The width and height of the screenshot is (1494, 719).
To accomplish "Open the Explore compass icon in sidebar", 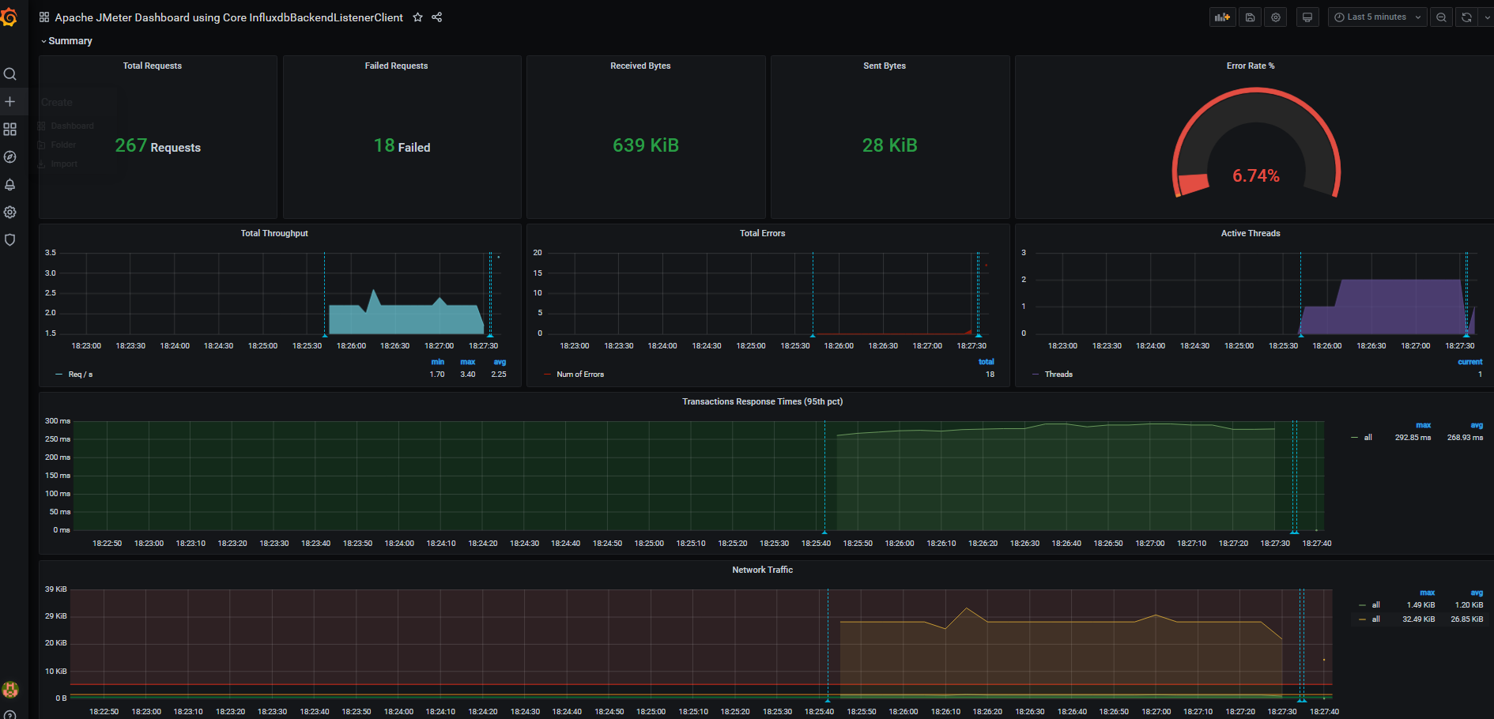I will click(x=10, y=157).
